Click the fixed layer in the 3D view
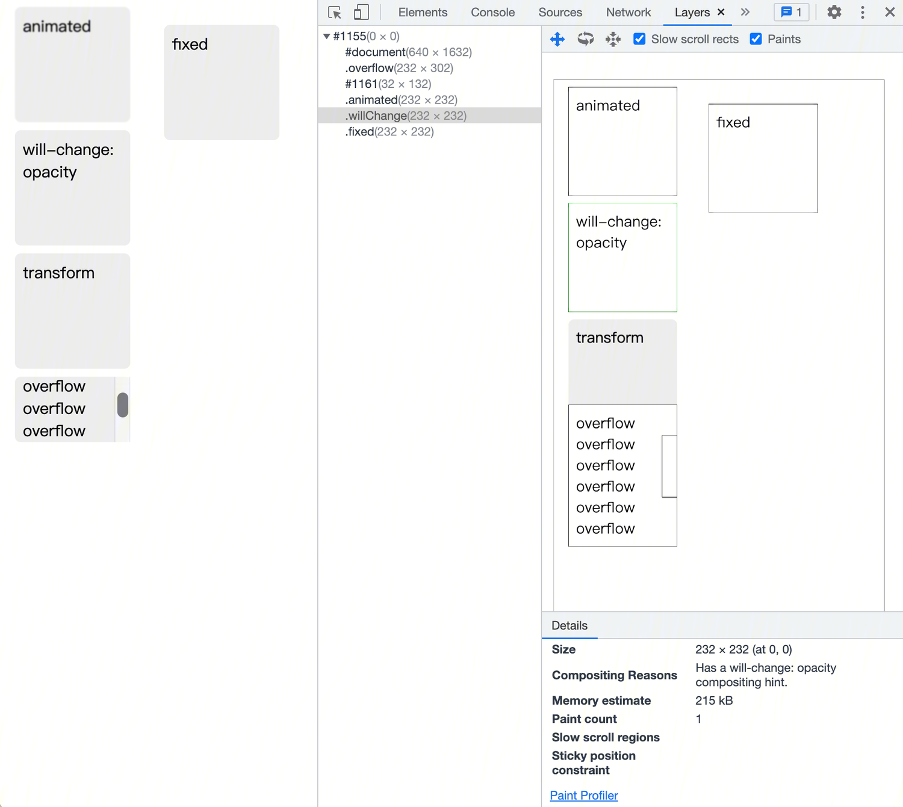 click(x=763, y=158)
